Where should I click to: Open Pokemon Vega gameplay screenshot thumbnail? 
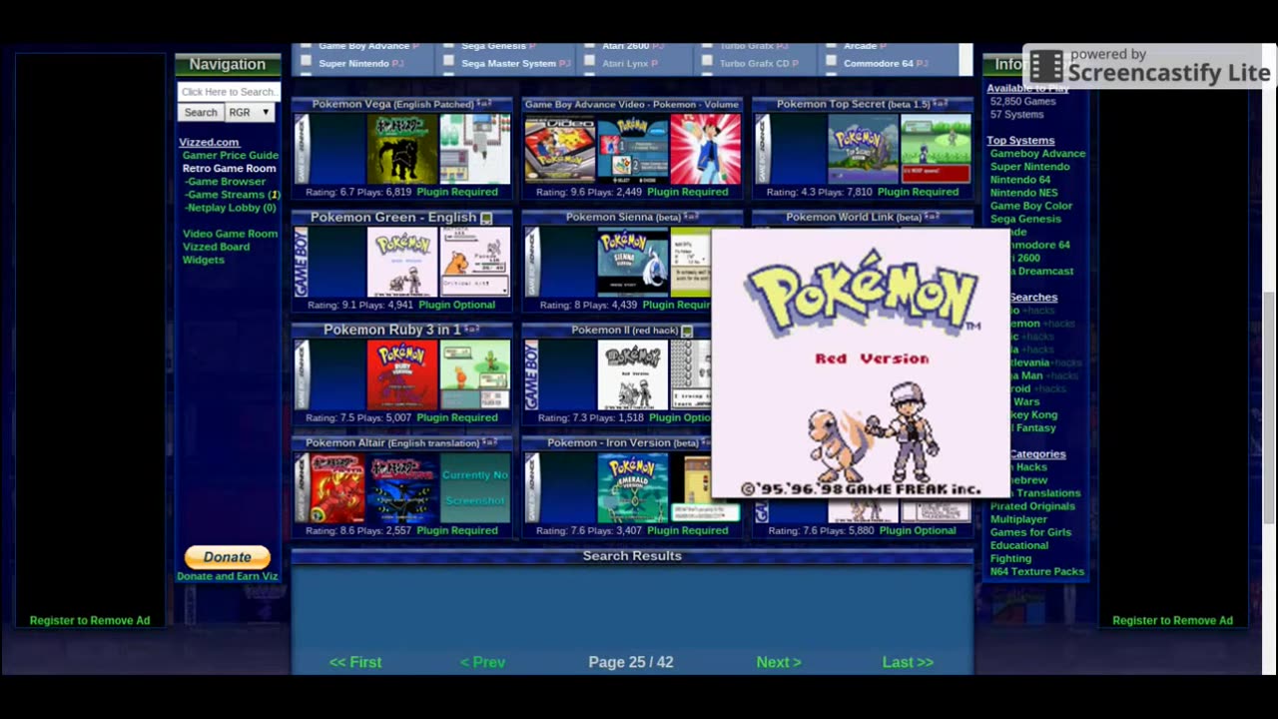point(475,149)
